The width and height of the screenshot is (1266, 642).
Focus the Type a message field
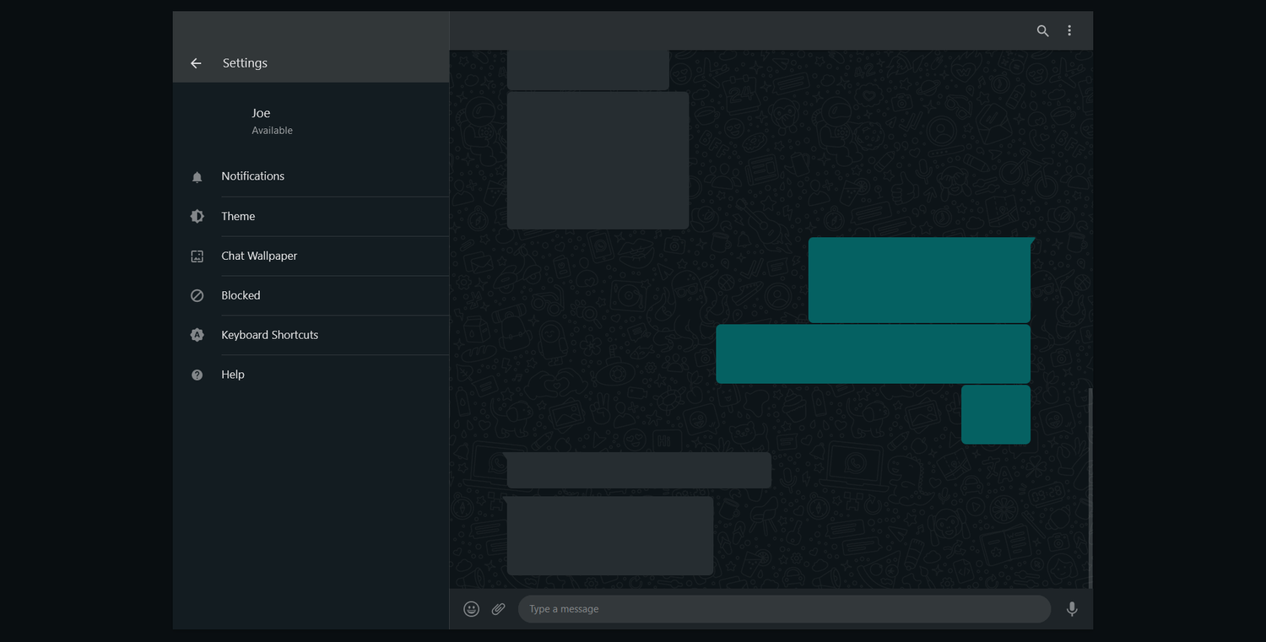pyautogui.click(x=784, y=609)
